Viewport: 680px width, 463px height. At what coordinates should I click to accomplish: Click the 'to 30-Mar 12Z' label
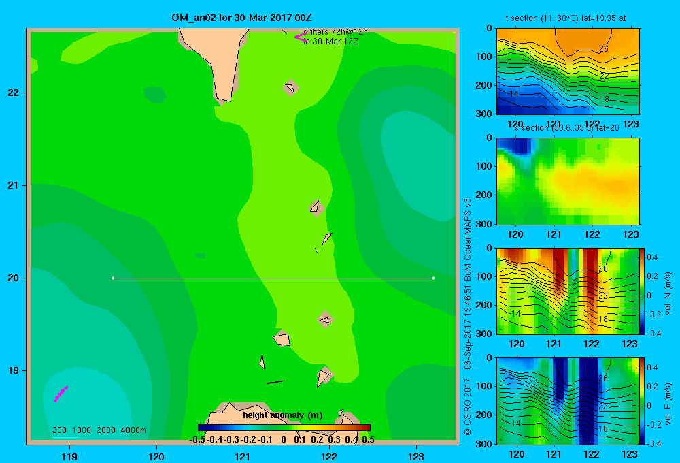(330, 42)
